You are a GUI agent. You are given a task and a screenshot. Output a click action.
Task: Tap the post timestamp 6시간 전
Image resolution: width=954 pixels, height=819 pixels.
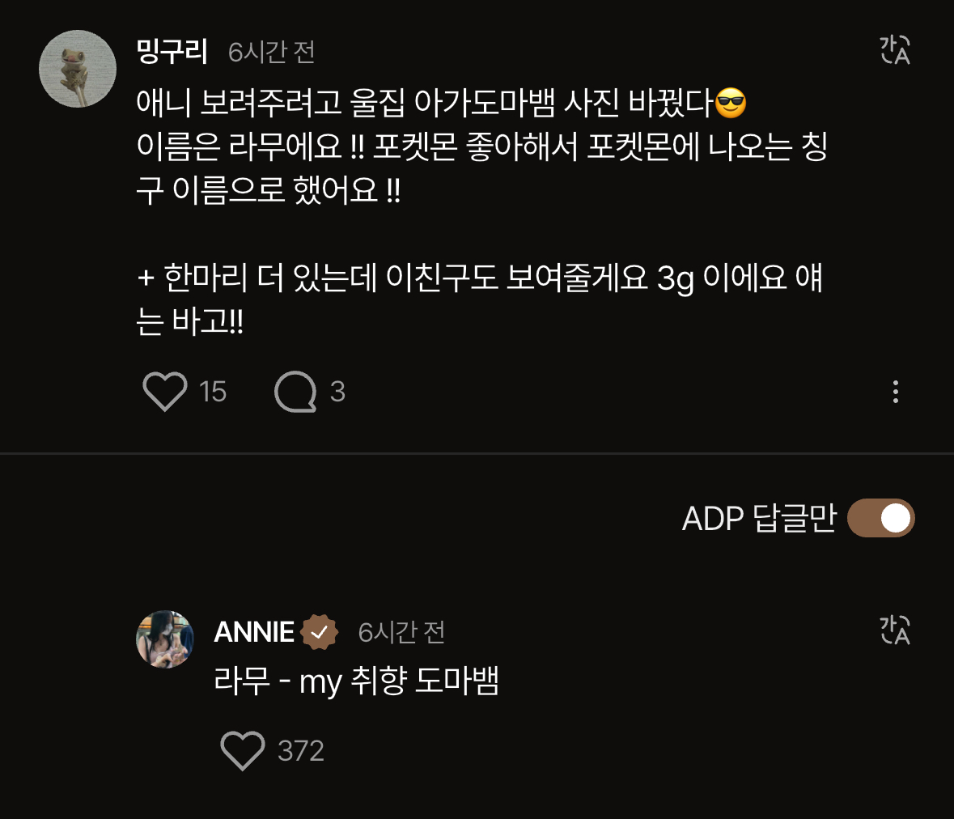pyautogui.click(x=271, y=53)
